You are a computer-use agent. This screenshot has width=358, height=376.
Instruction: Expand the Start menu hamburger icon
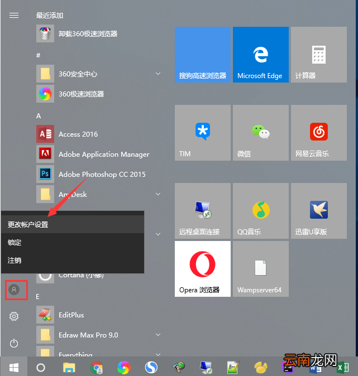tap(14, 16)
